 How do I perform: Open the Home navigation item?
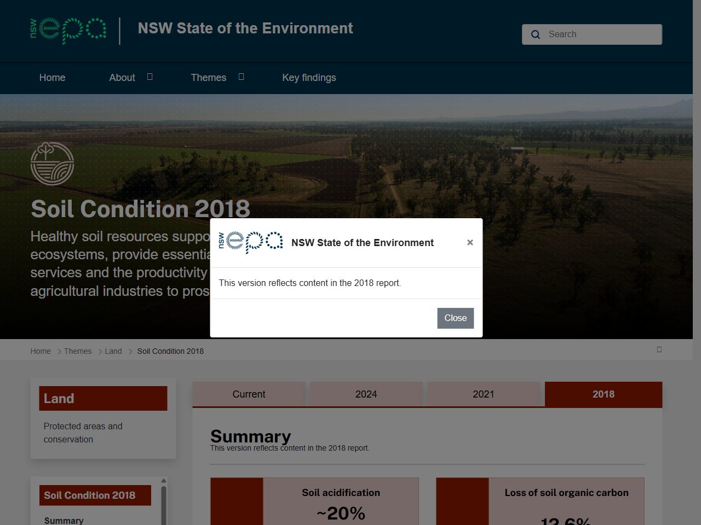52,78
